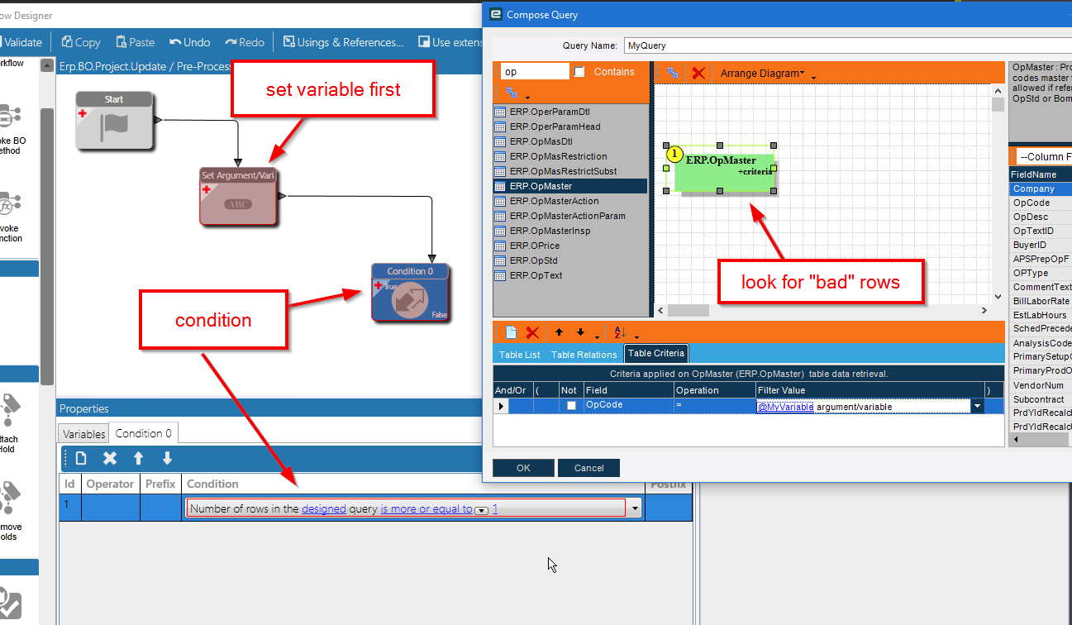Move the condition row down
This screenshot has width=1072, height=625.
pos(167,458)
